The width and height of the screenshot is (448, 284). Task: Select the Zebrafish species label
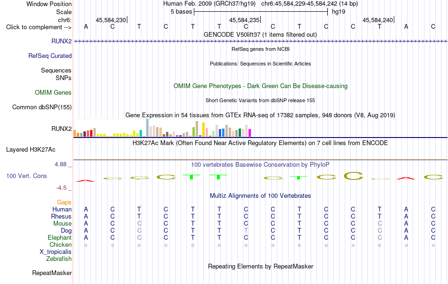(59, 259)
